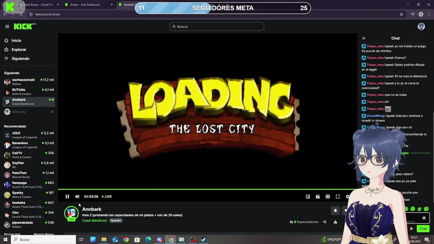Report stream with warning icon

(335, 222)
